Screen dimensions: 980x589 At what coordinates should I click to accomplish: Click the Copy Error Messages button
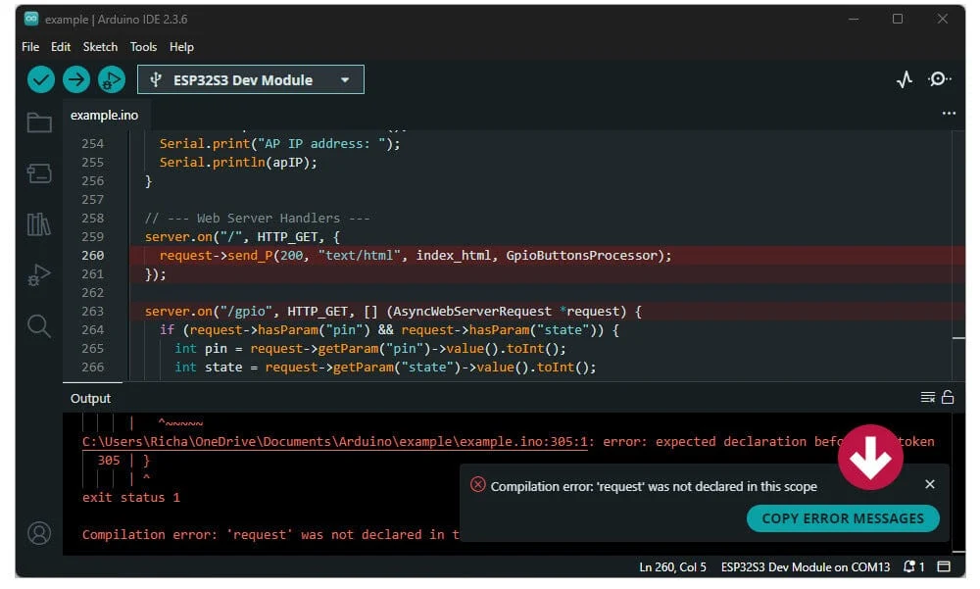coord(843,518)
